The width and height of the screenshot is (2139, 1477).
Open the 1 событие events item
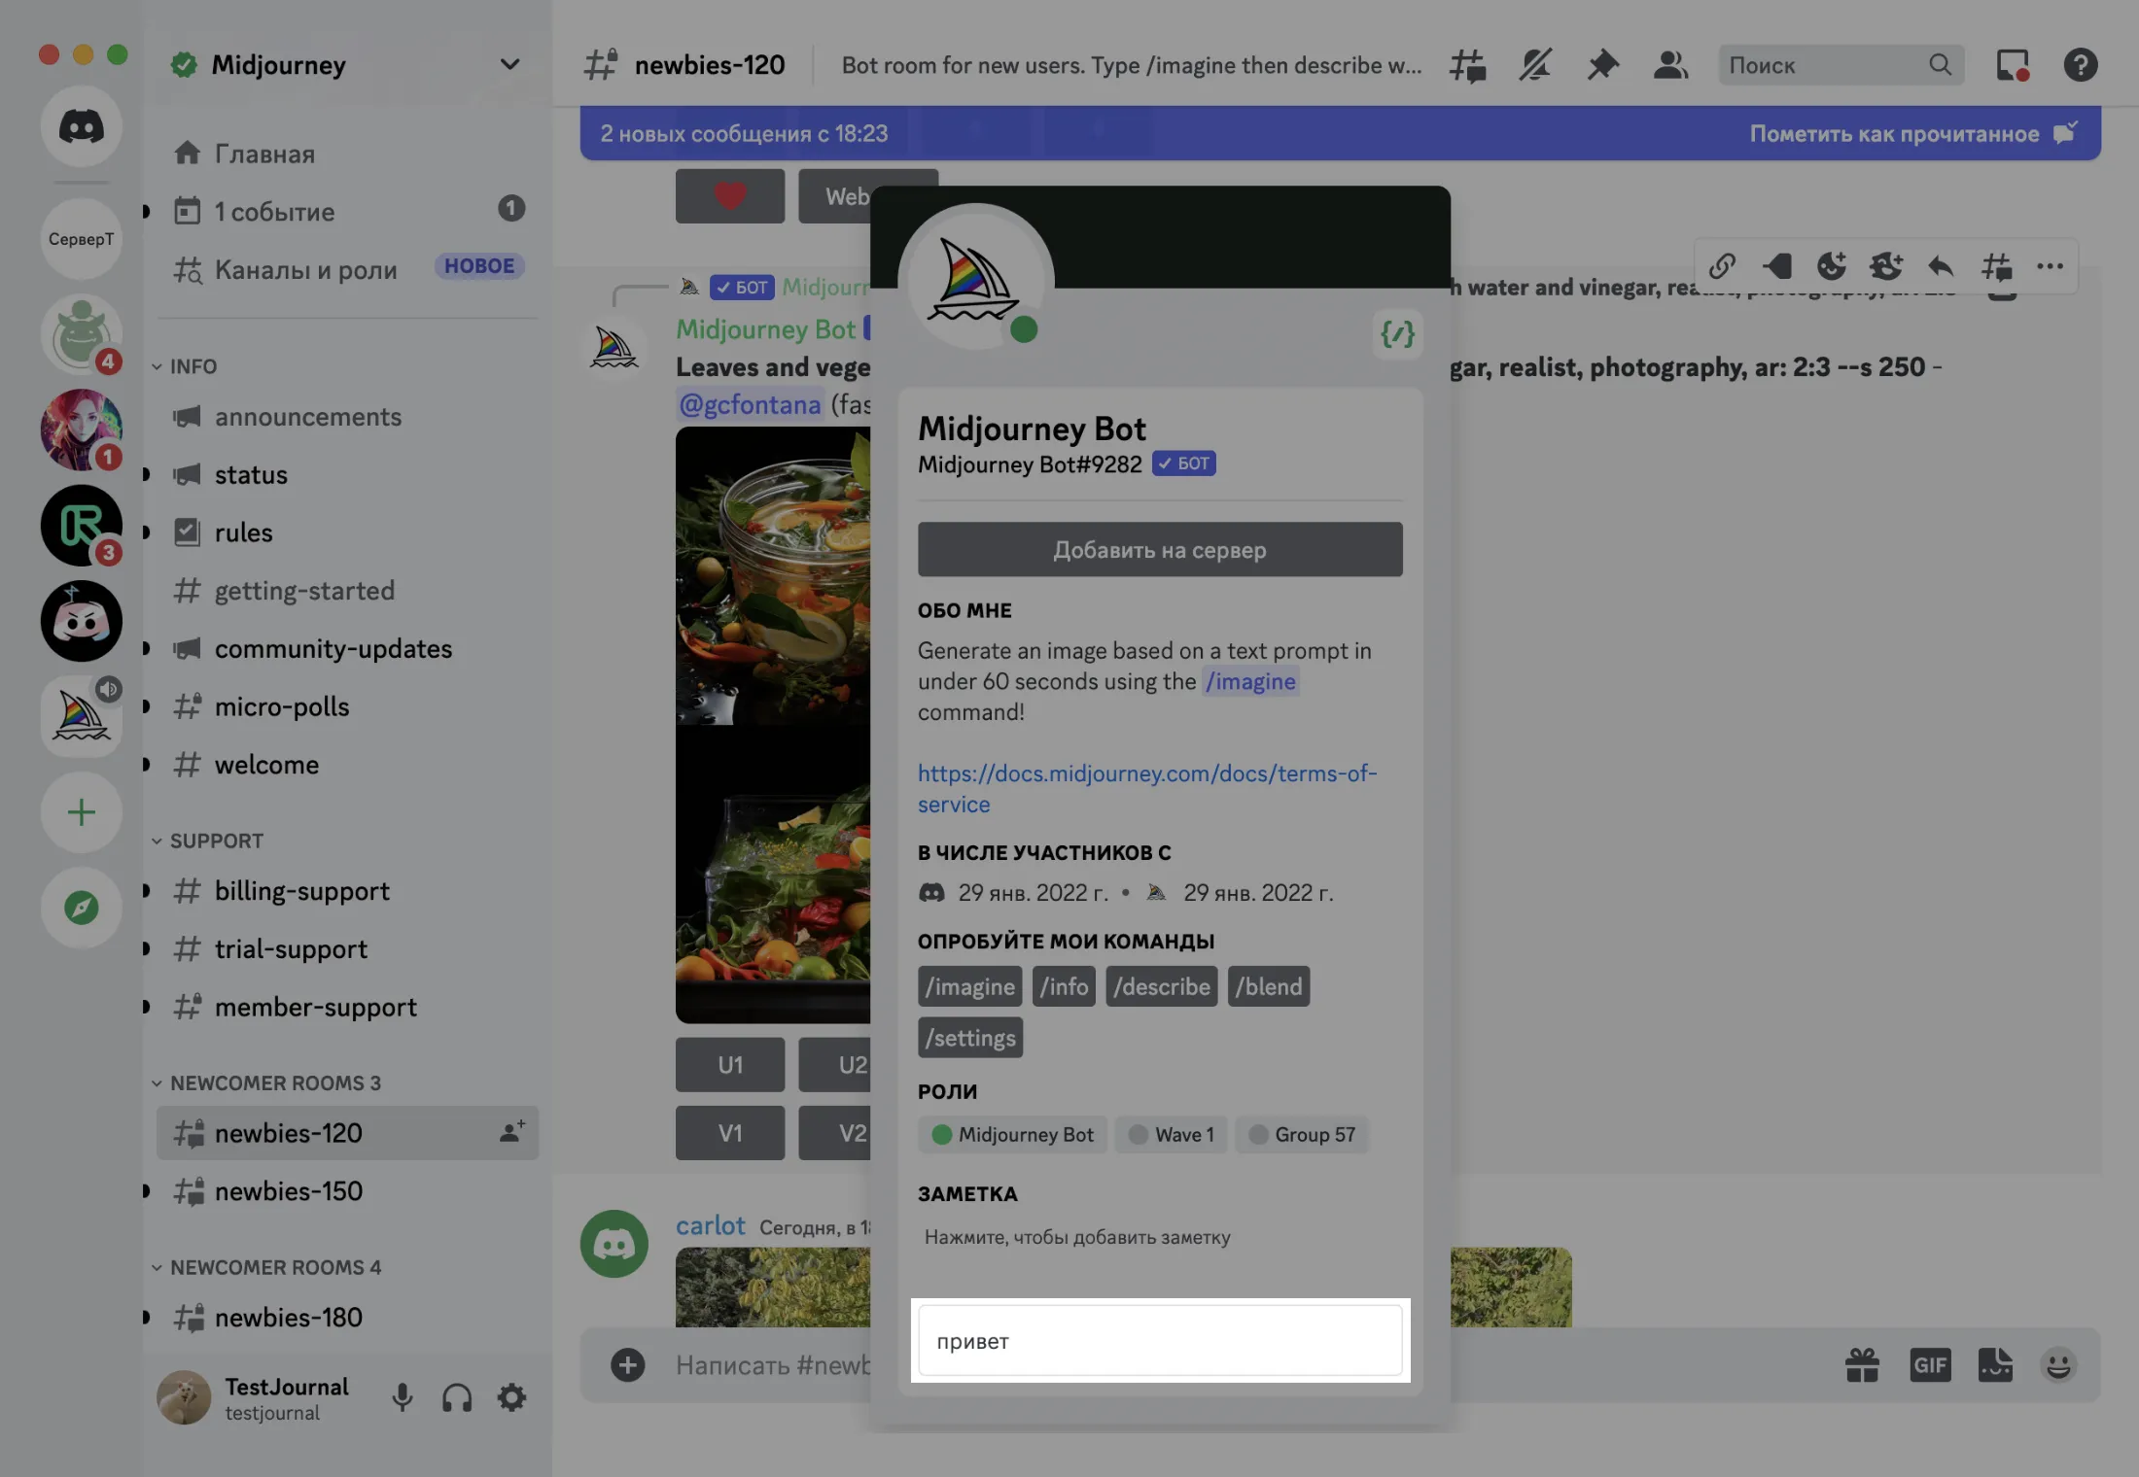click(x=347, y=211)
